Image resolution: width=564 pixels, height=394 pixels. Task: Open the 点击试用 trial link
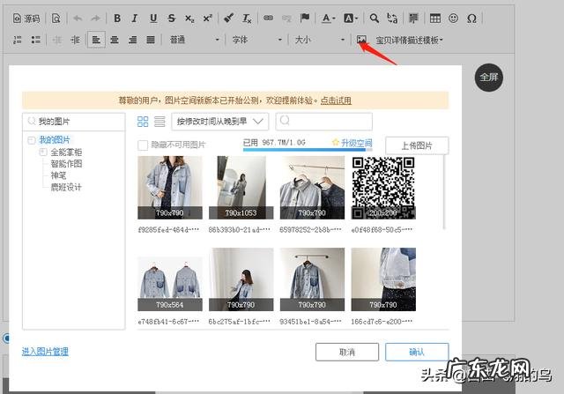tap(336, 100)
